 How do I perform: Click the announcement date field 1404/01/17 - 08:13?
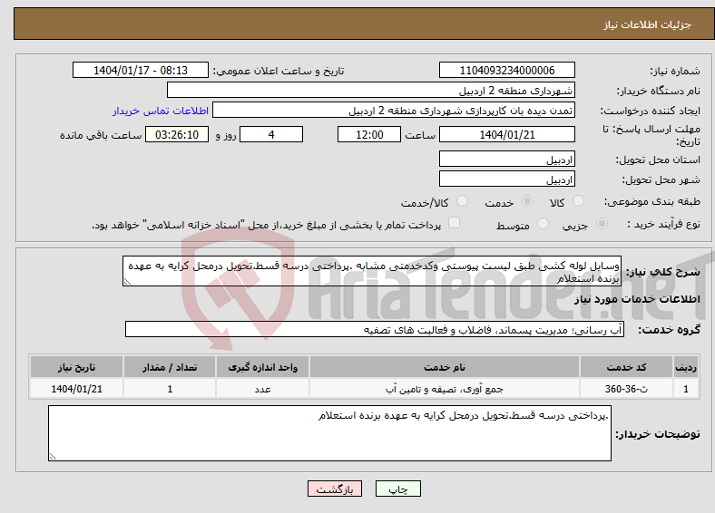[x=141, y=70]
